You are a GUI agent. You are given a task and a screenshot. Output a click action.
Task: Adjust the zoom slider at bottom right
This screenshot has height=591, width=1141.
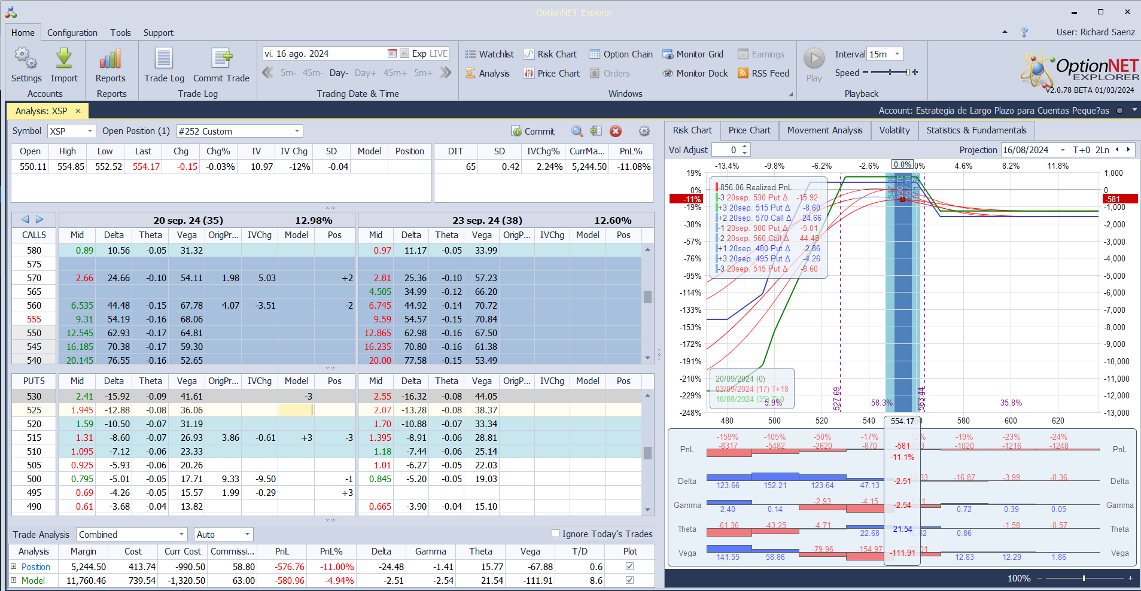tap(1084, 578)
